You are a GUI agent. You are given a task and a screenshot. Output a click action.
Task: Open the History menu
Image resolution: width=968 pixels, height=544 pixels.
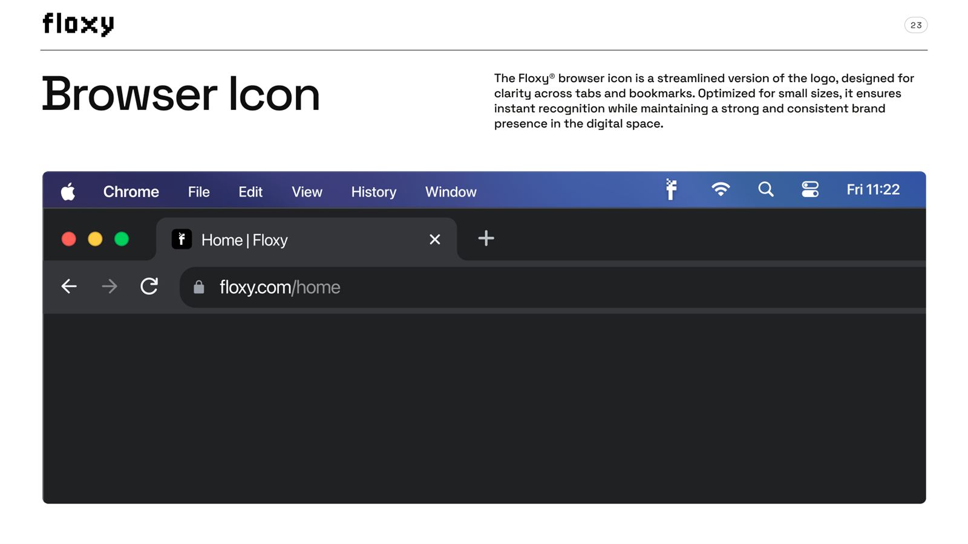[x=374, y=192]
